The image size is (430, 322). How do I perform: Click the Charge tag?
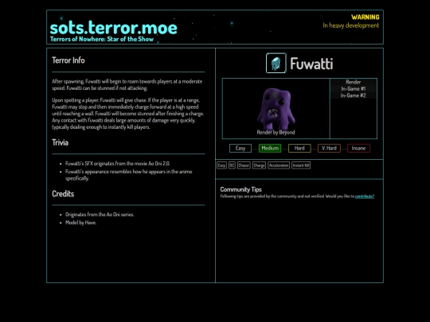[259, 165]
